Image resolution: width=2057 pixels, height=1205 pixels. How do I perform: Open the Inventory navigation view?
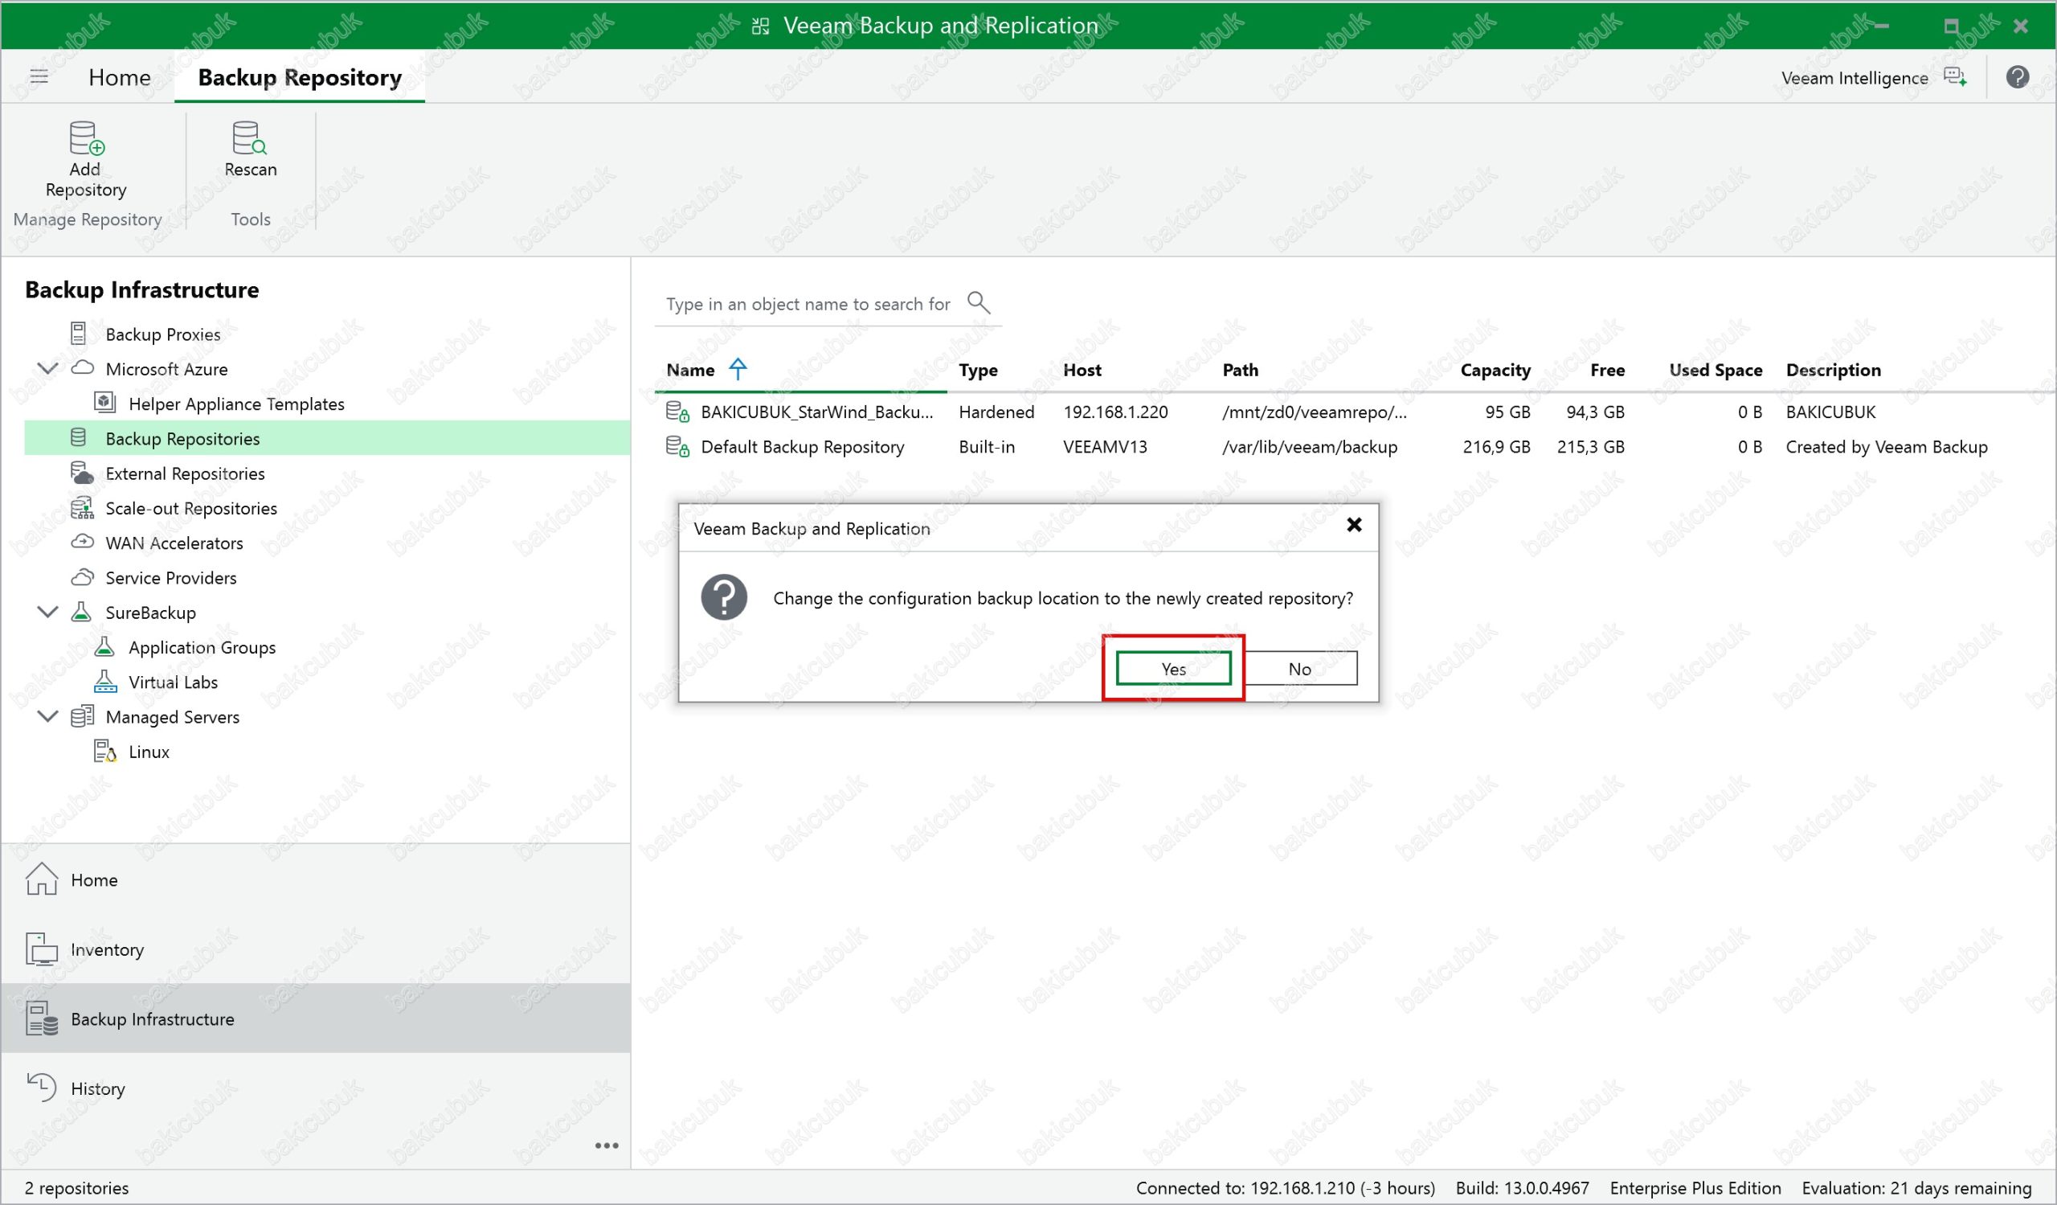(316, 949)
